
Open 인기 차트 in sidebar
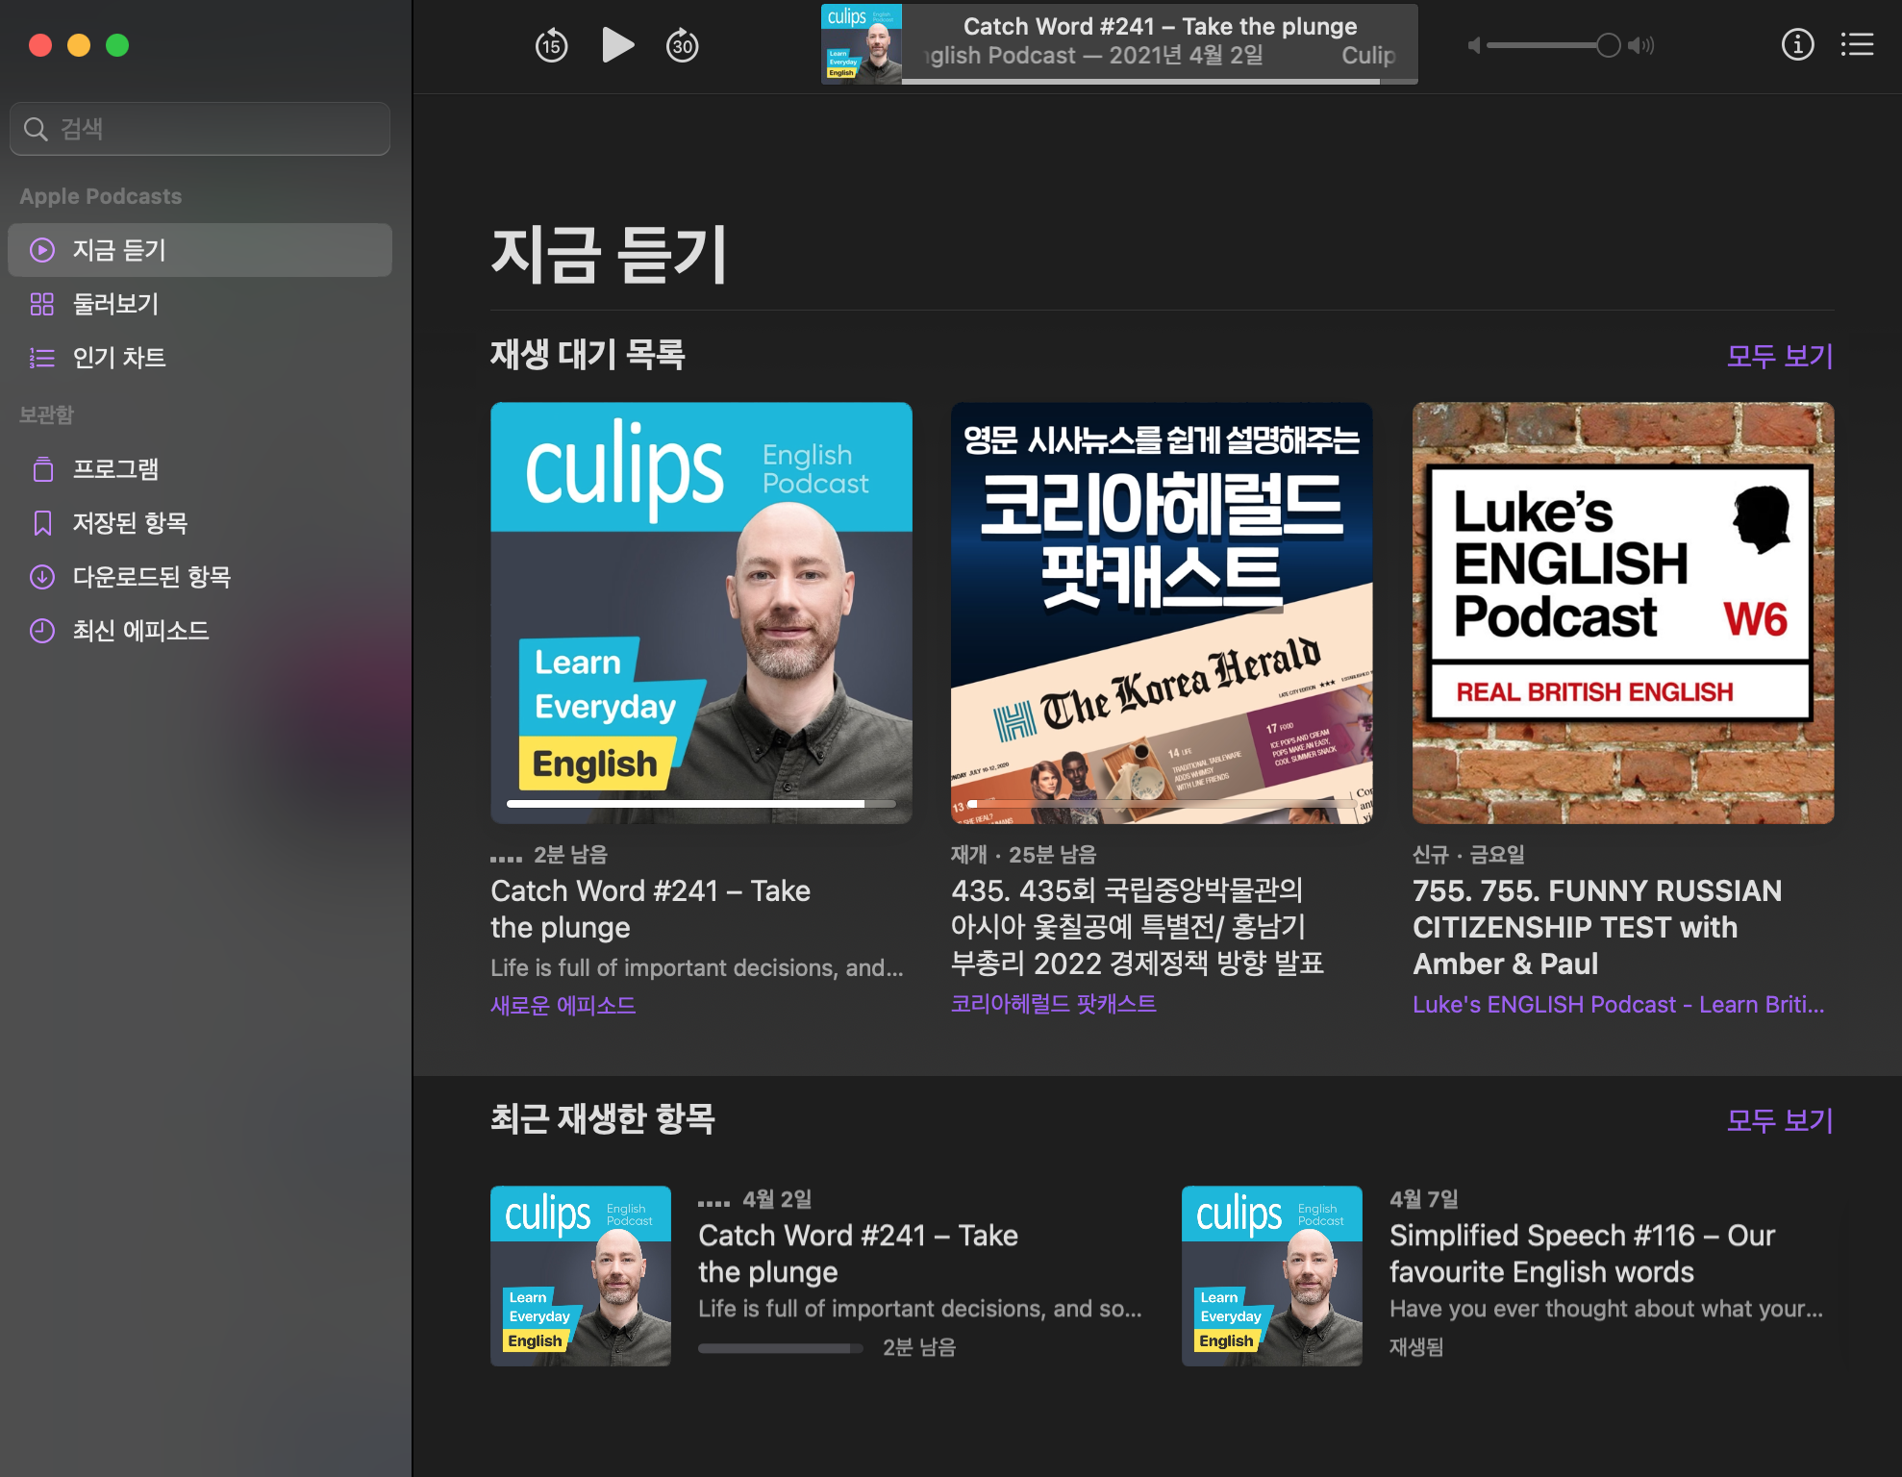(119, 358)
